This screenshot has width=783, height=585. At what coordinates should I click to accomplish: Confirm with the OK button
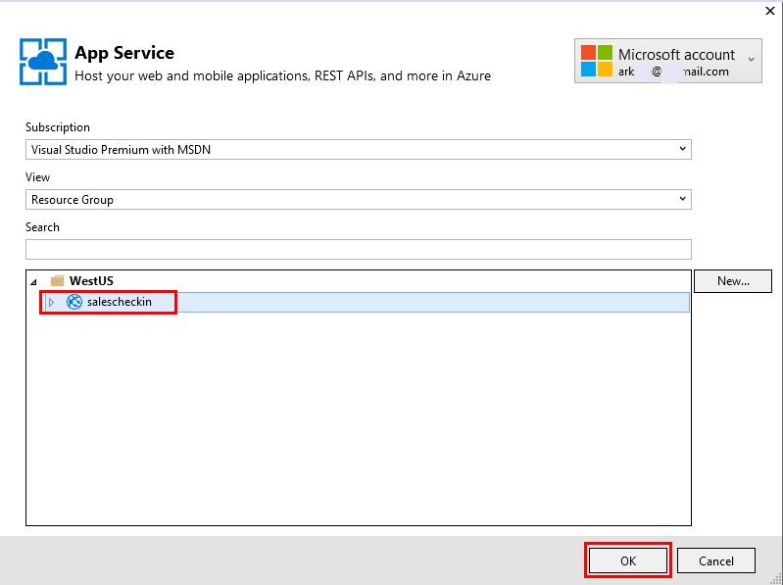pyautogui.click(x=628, y=561)
